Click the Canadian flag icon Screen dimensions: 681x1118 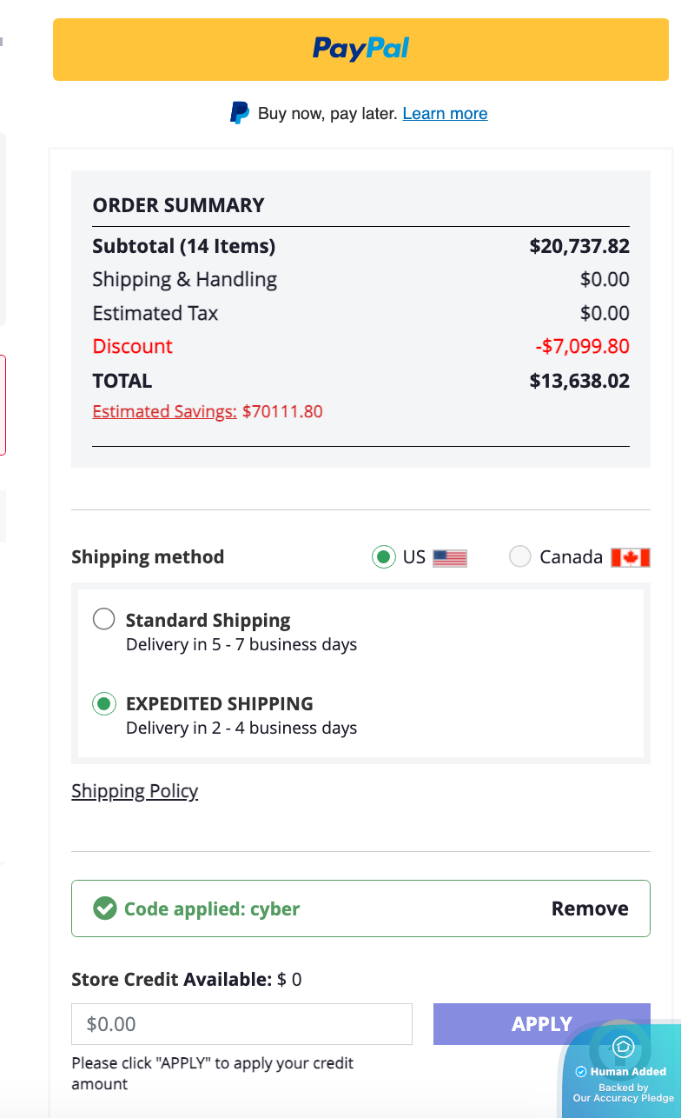click(x=631, y=558)
